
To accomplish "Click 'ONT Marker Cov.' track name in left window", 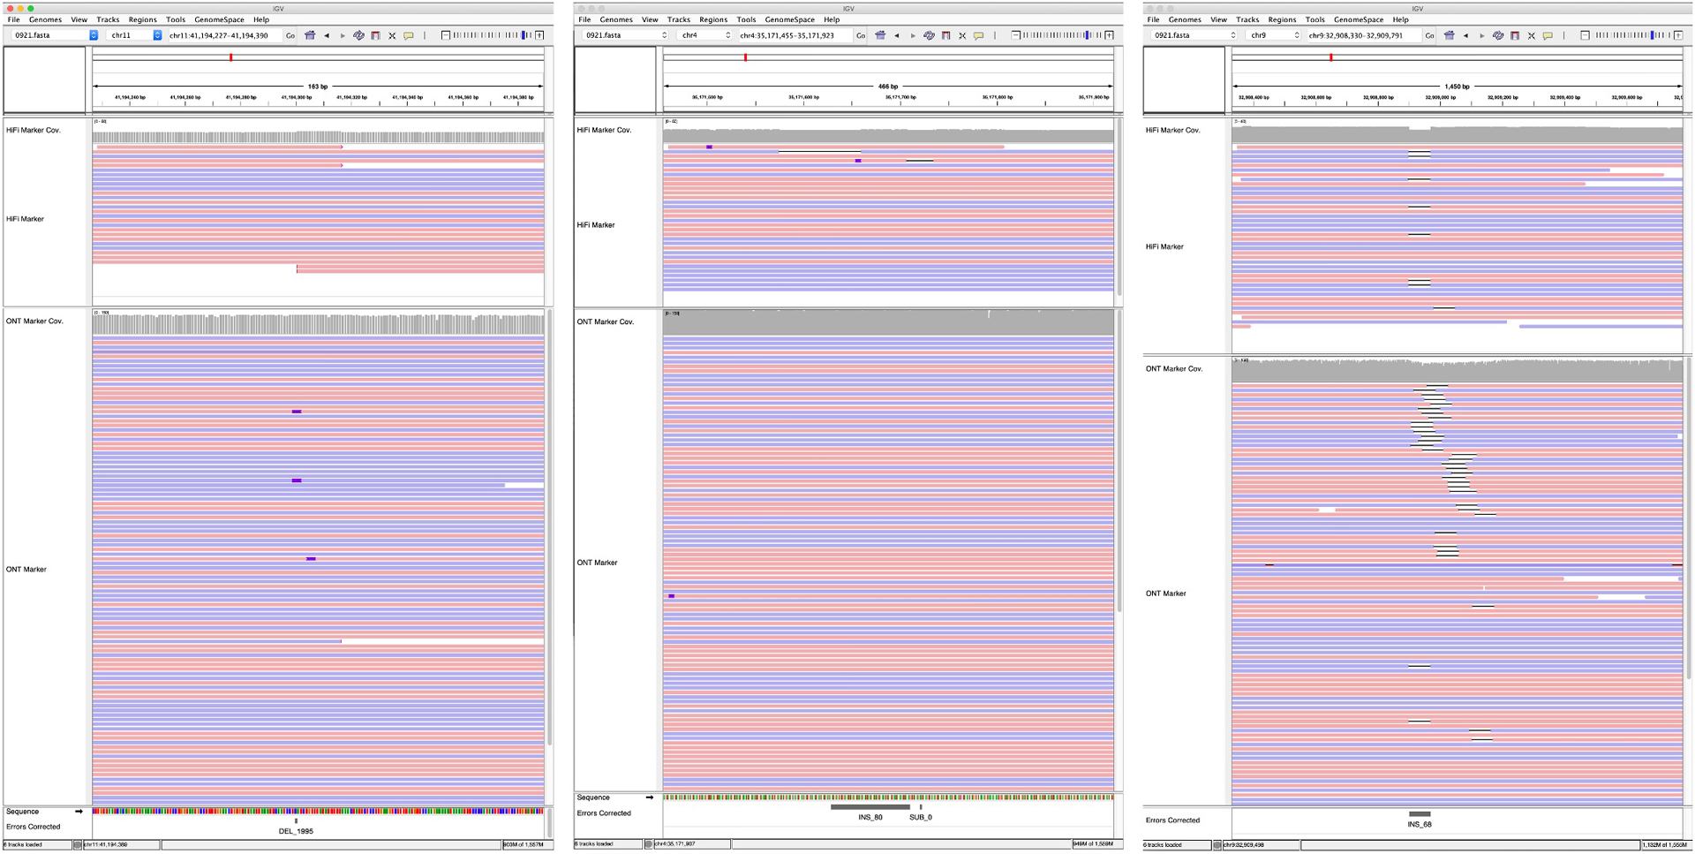I will point(34,321).
